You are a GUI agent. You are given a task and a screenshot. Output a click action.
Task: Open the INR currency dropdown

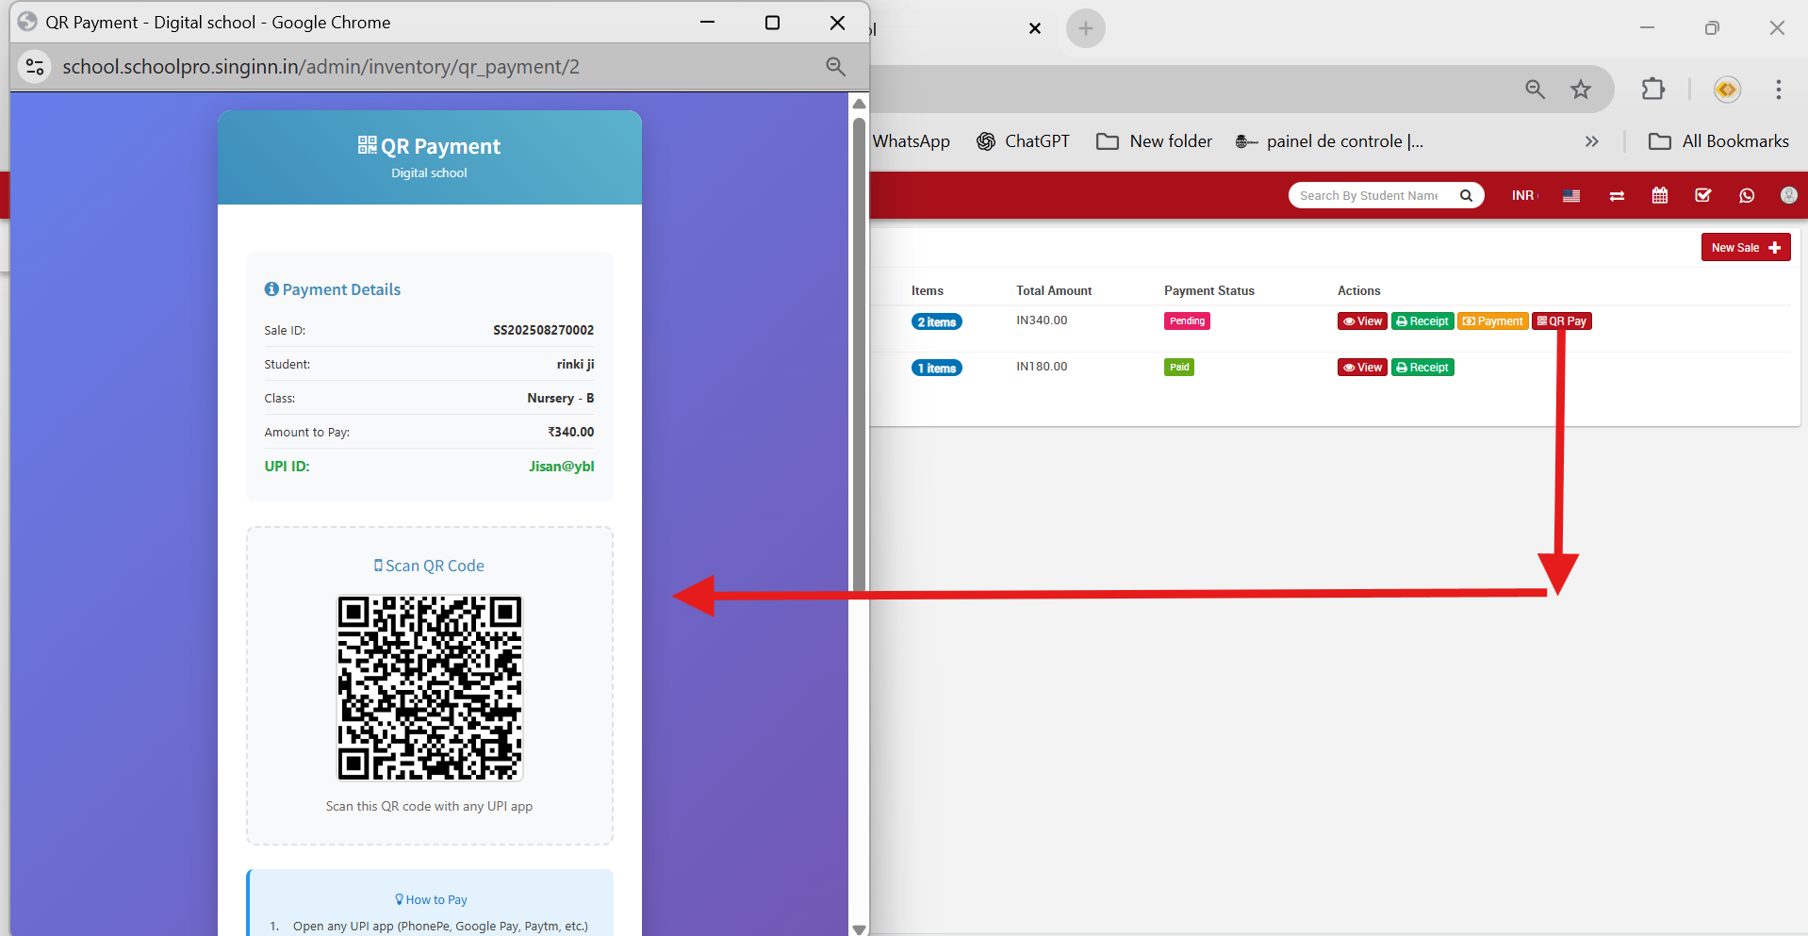[1524, 195]
